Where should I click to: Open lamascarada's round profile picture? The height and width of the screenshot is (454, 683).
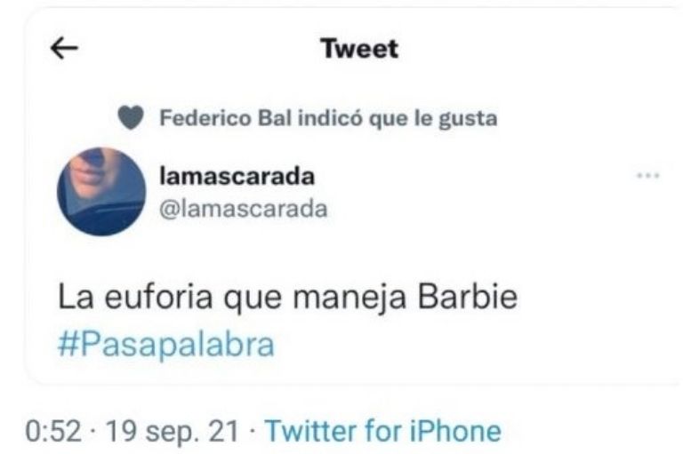tap(101, 192)
